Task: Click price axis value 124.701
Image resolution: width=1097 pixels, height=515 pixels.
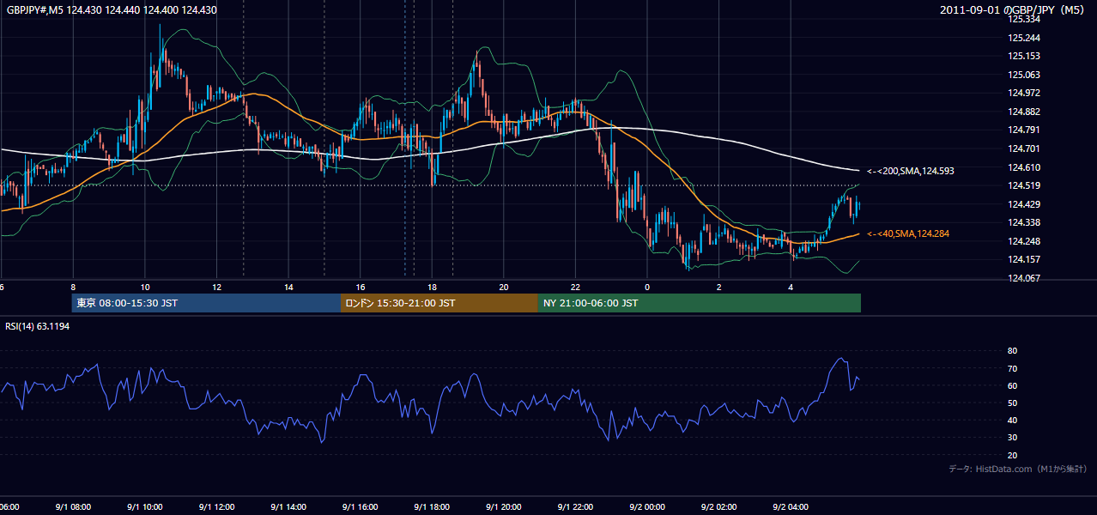Action: [1024, 148]
